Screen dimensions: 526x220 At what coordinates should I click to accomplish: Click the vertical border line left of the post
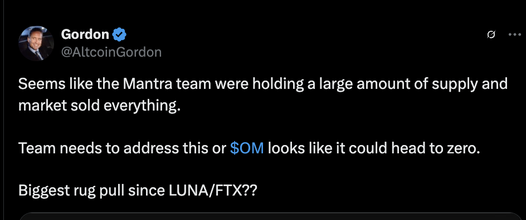pyautogui.click(x=4, y=110)
